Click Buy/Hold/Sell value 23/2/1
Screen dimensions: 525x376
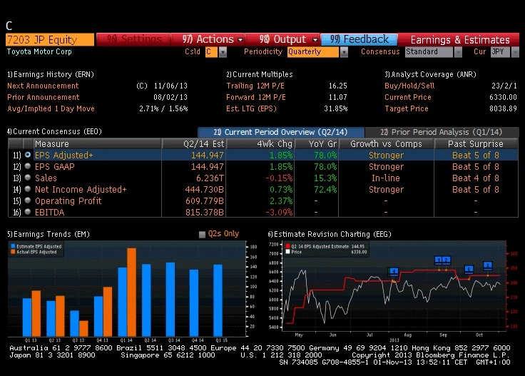(504, 86)
